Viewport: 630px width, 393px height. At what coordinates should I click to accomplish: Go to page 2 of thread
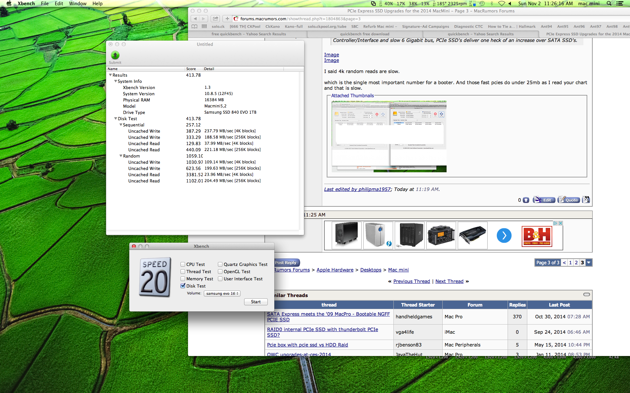(576, 263)
